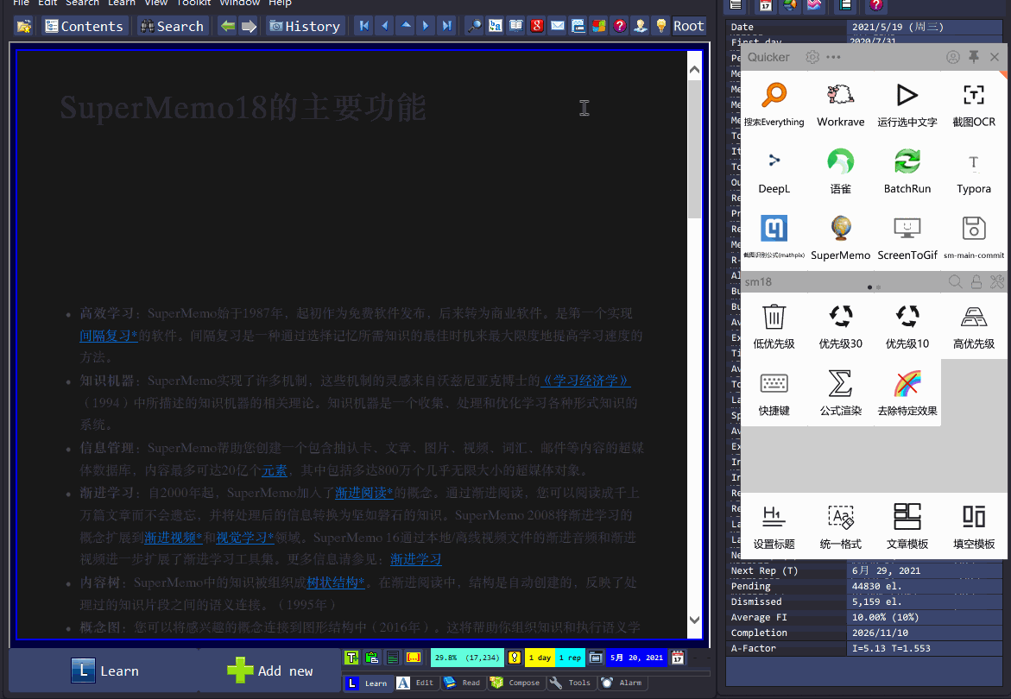Launch 搜索Everything in Quicker

point(774,104)
